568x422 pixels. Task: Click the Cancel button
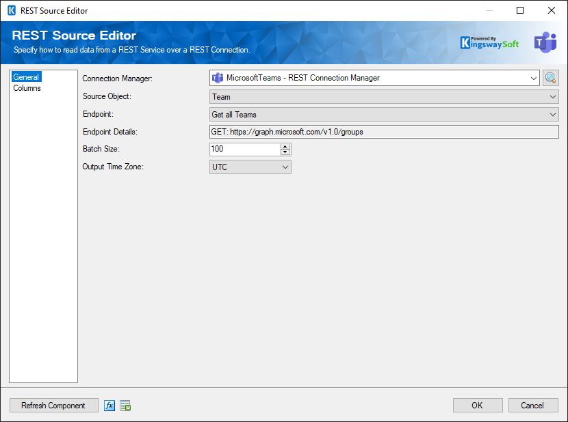point(533,406)
